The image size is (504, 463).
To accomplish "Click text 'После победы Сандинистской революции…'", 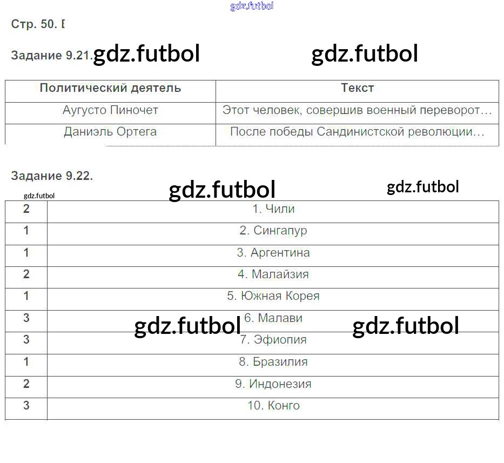I will (x=357, y=132).
